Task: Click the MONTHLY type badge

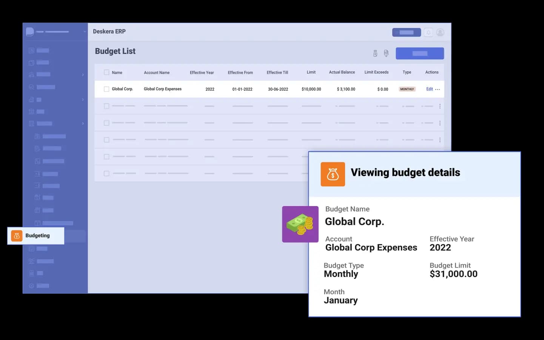Action: click(x=407, y=89)
